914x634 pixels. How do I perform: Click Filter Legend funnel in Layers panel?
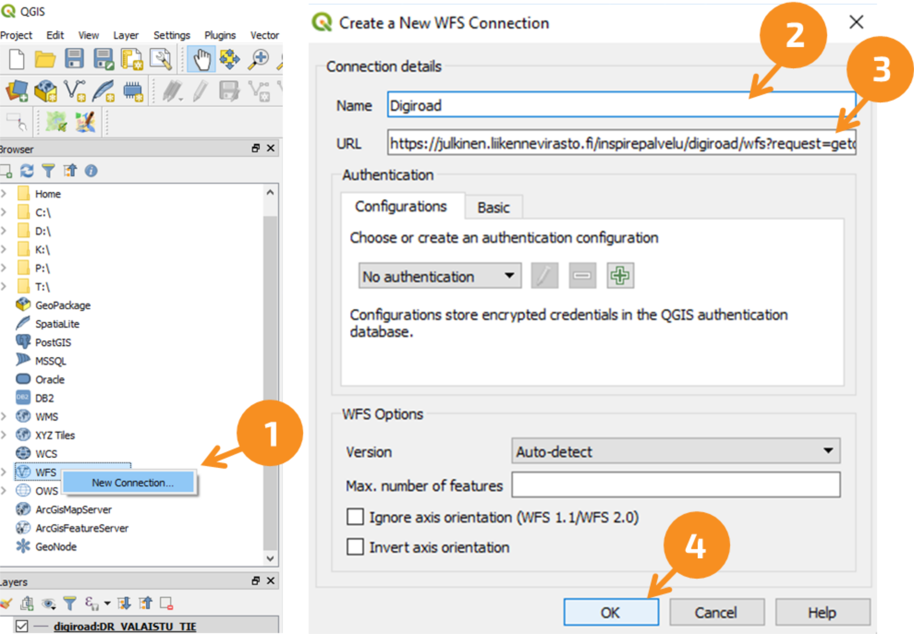pos(70,603)
